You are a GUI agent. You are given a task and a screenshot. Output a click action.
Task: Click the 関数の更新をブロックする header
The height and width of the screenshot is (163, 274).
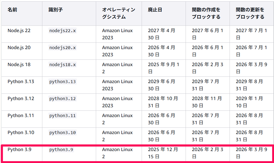point(250,13)
